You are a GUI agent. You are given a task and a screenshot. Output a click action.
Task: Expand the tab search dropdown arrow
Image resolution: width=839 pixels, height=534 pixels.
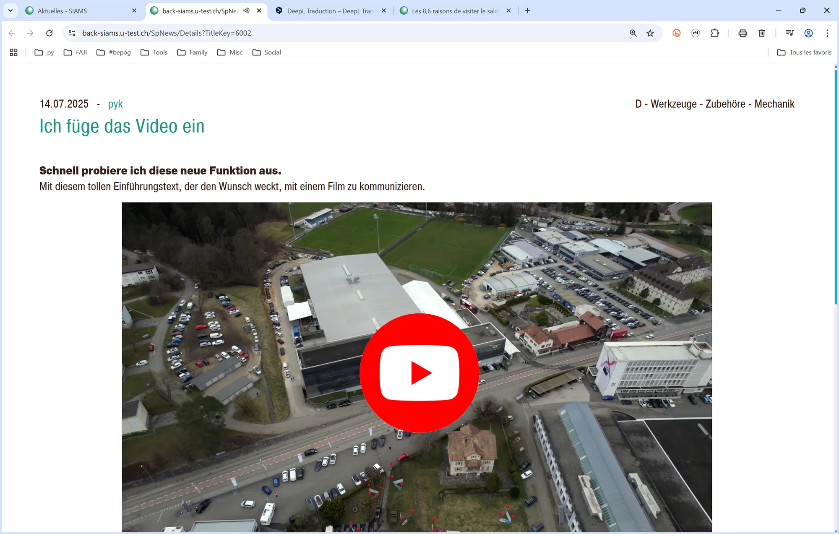pos(10,10)
